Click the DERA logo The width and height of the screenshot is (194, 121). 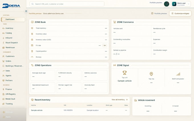(x=11, y=6)
